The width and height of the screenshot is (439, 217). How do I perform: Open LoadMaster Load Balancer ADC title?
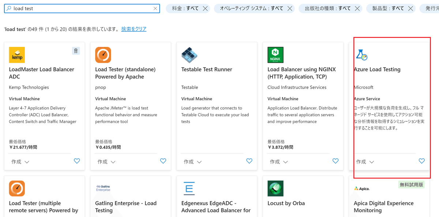(x=42, y=73)
